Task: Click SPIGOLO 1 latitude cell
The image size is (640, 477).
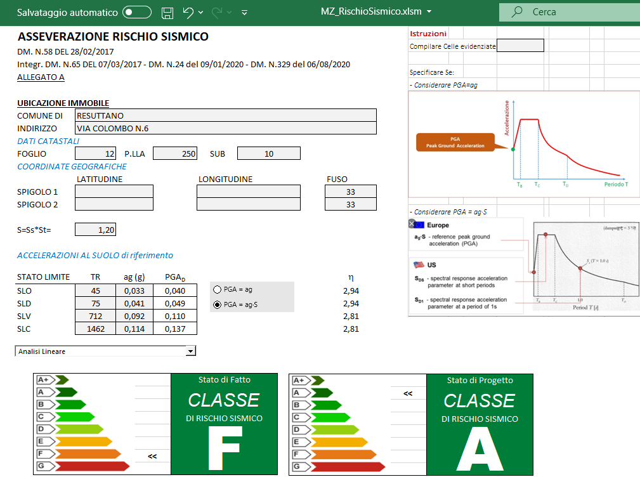Action: 114,192
